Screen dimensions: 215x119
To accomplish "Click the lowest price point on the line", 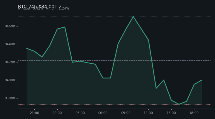I will click(179, 104).
